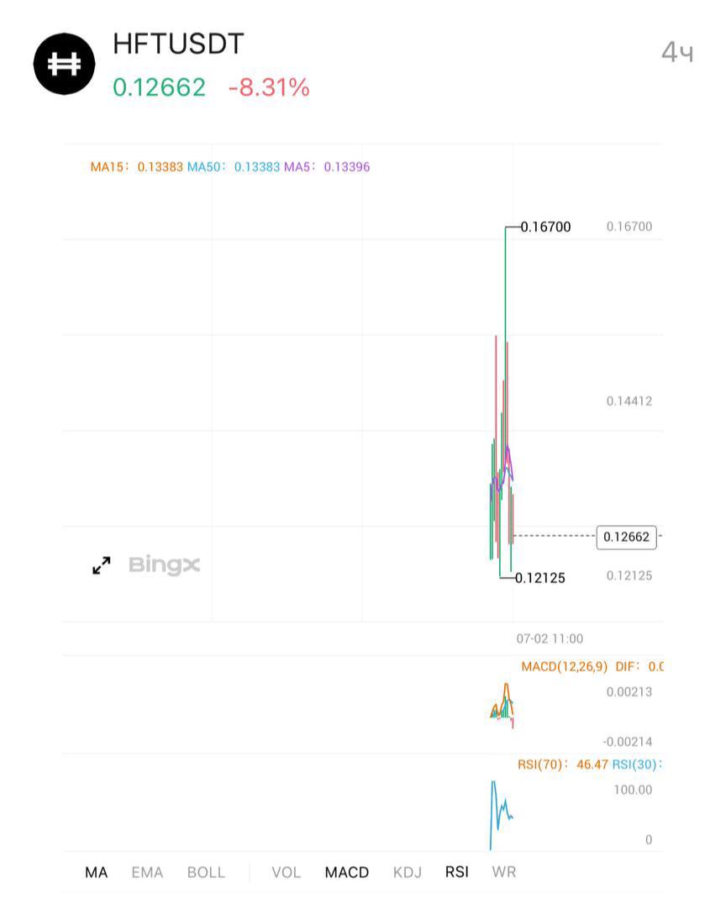Enable the KDJ sub-indicator
Image resolution: width=726 pixels, height=903 pixels.
(408, 873)
